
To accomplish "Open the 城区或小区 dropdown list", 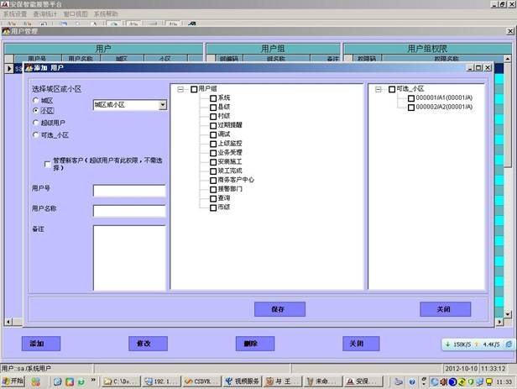I will (x=162, y=105).
